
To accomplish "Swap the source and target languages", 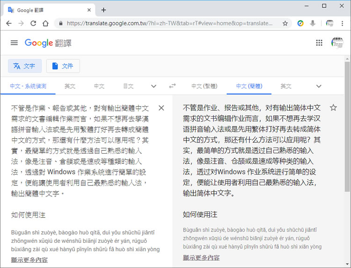I will pos(172,86).
